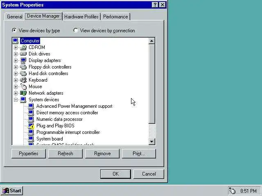Expand the Keyboard branch
The height and width of the screenshot is (196, 262).
pos(16,80)
